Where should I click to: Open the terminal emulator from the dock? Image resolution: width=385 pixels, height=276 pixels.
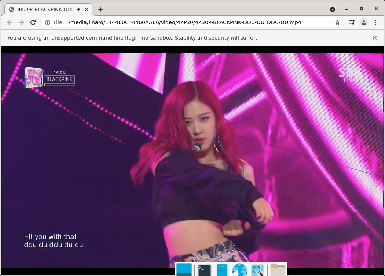tap(204, 271)
